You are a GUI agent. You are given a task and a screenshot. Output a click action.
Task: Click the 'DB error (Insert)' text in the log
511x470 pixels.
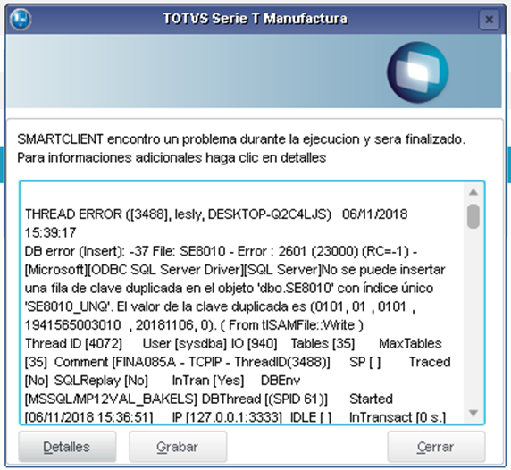(x=75, y=251)
